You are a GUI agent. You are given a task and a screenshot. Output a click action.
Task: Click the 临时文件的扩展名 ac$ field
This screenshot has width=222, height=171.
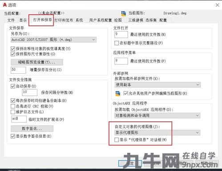point(19,119)
